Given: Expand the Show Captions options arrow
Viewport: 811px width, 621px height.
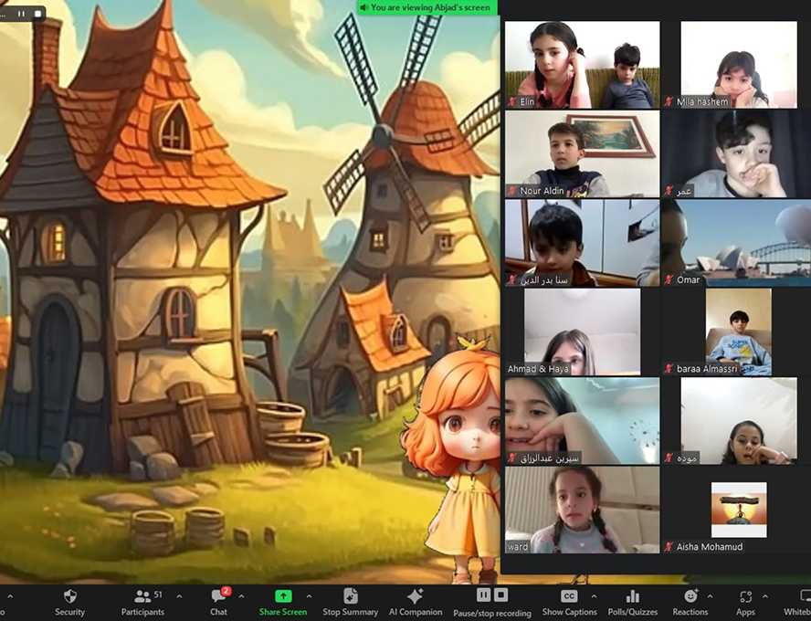Looking at the screenshot, I should pyautogui.click(x=595, y=595).
